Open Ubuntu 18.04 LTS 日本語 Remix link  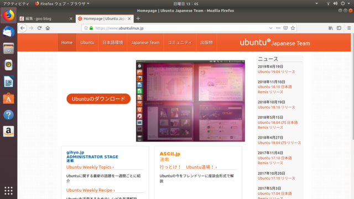coord(278,125)
